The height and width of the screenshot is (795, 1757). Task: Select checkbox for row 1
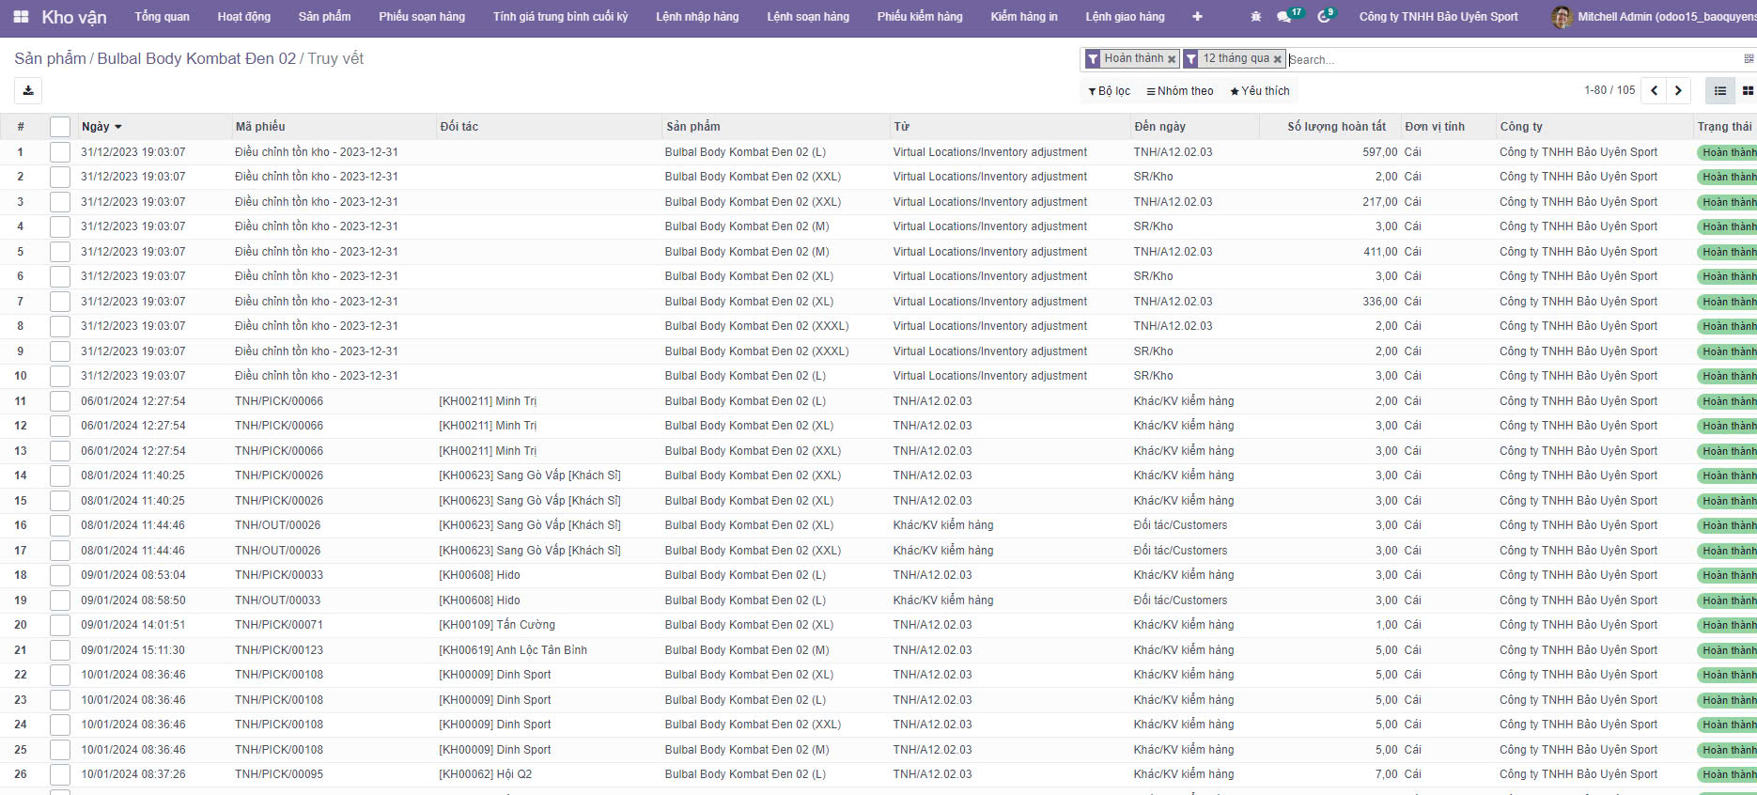[60, 152]
